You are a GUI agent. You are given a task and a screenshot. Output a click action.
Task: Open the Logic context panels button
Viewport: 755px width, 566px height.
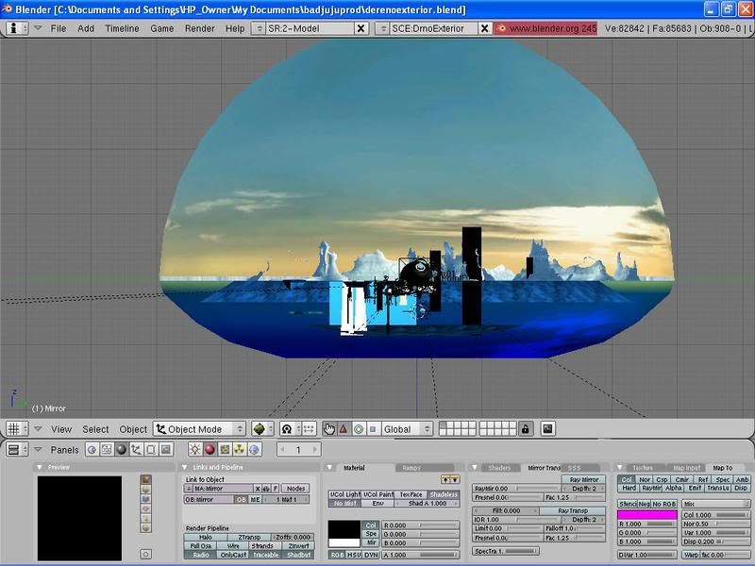point(92,450)
